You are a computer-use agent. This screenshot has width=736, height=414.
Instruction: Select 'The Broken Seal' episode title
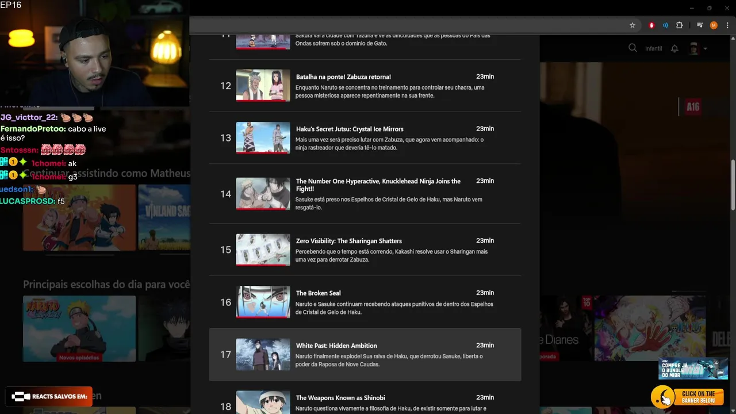pos(319,293)
